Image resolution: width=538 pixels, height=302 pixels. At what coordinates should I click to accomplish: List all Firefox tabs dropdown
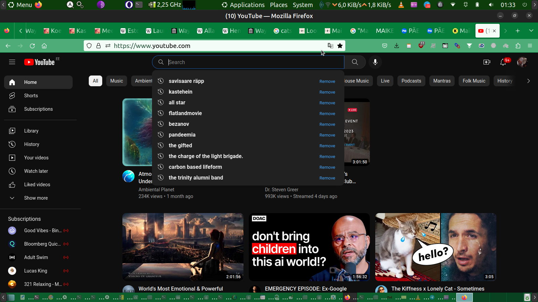pos(531,31)
